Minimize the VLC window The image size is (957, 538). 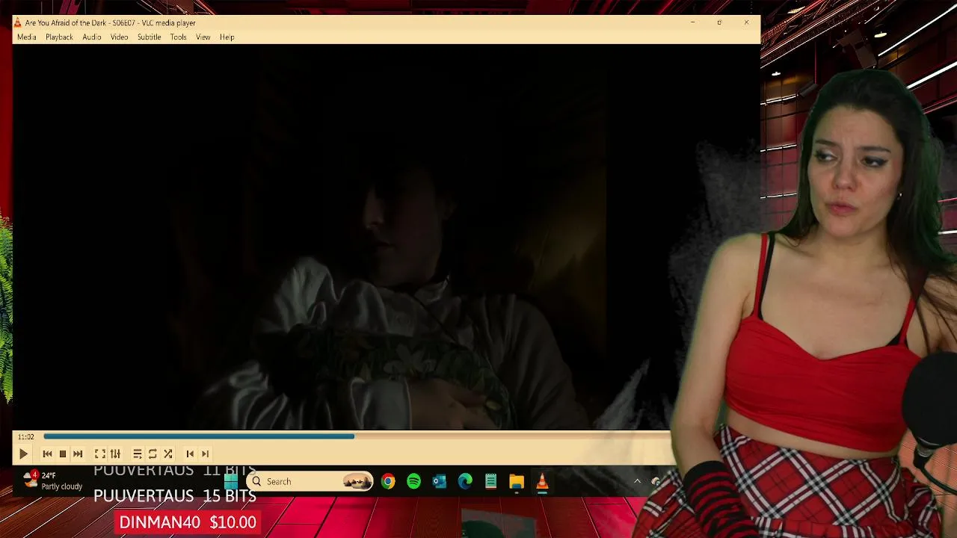click(693, 22)
